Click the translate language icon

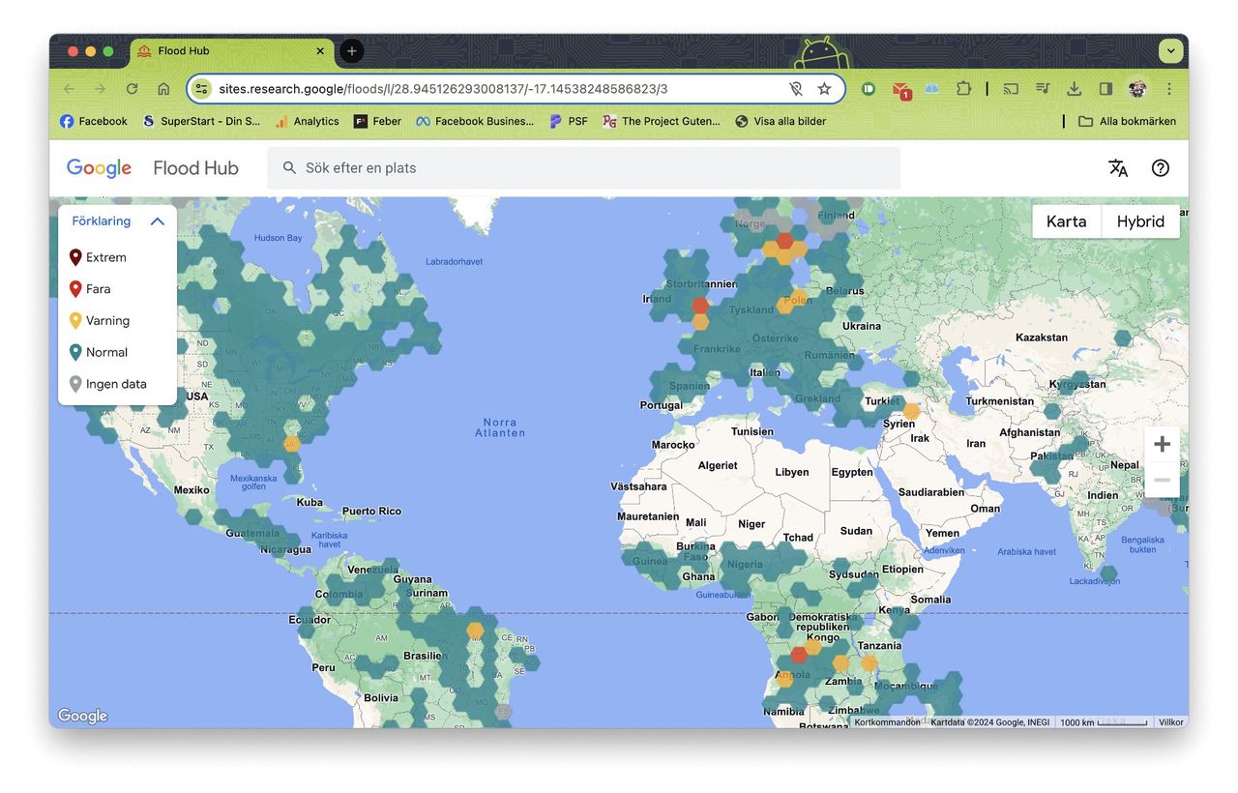pos(1118,168)
